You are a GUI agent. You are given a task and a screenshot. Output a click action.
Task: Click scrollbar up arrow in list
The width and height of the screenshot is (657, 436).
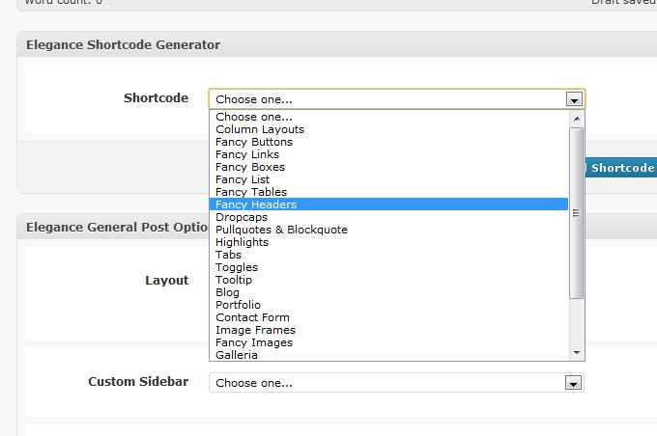[577, 119]
